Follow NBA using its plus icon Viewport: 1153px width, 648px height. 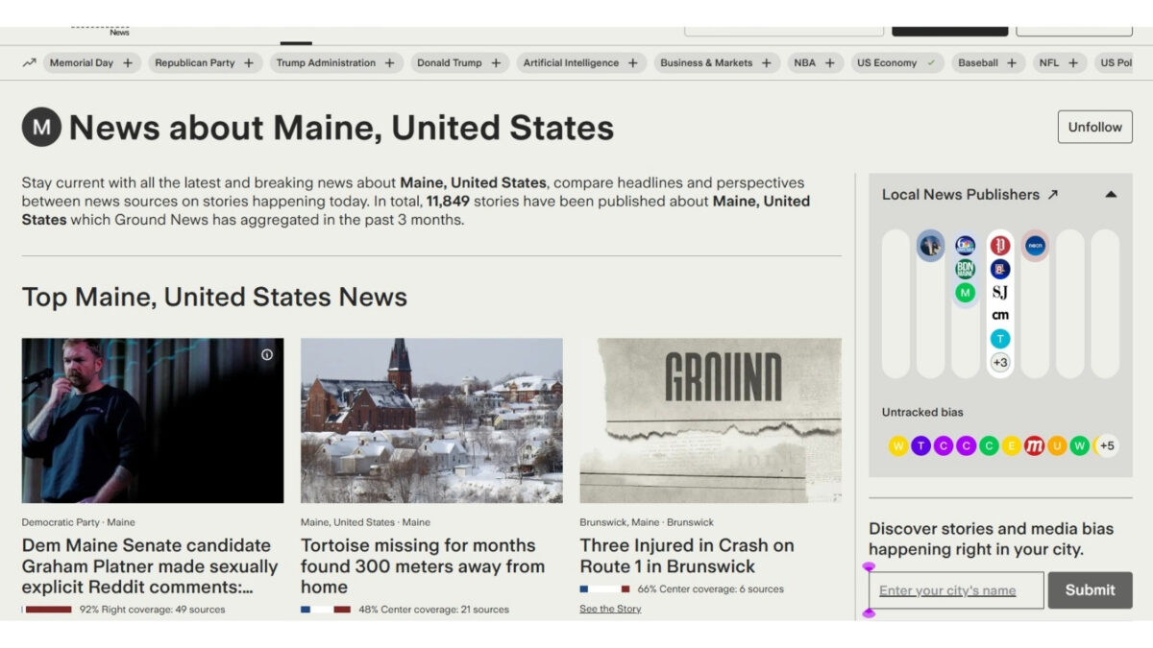pos(829,63)
